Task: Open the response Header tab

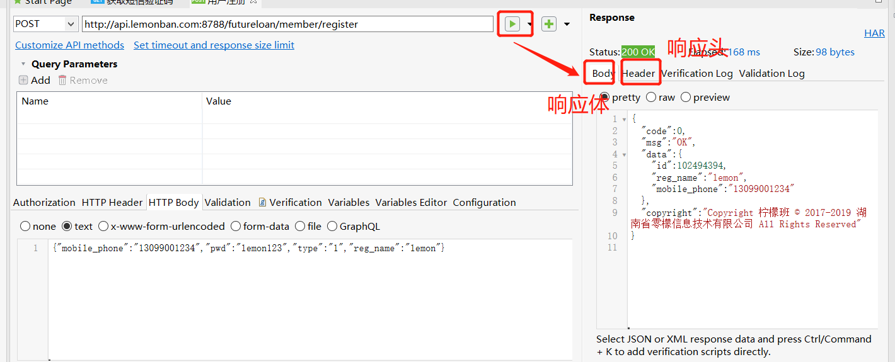Action: [638, 74]
